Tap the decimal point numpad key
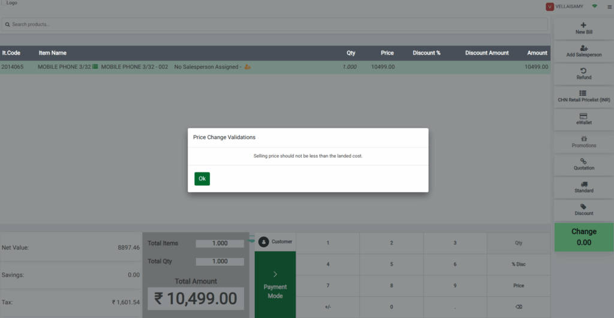The image size is (614, 318). (455, 307)
